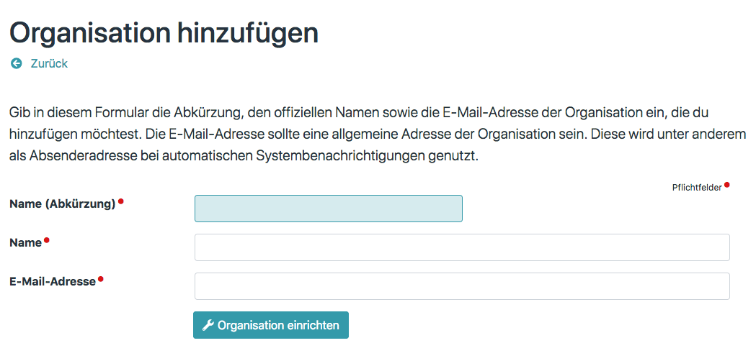Focus the Name (Abkürzung) input field
The height and width of the screenshot is (361, 756).
pos(328,209)
